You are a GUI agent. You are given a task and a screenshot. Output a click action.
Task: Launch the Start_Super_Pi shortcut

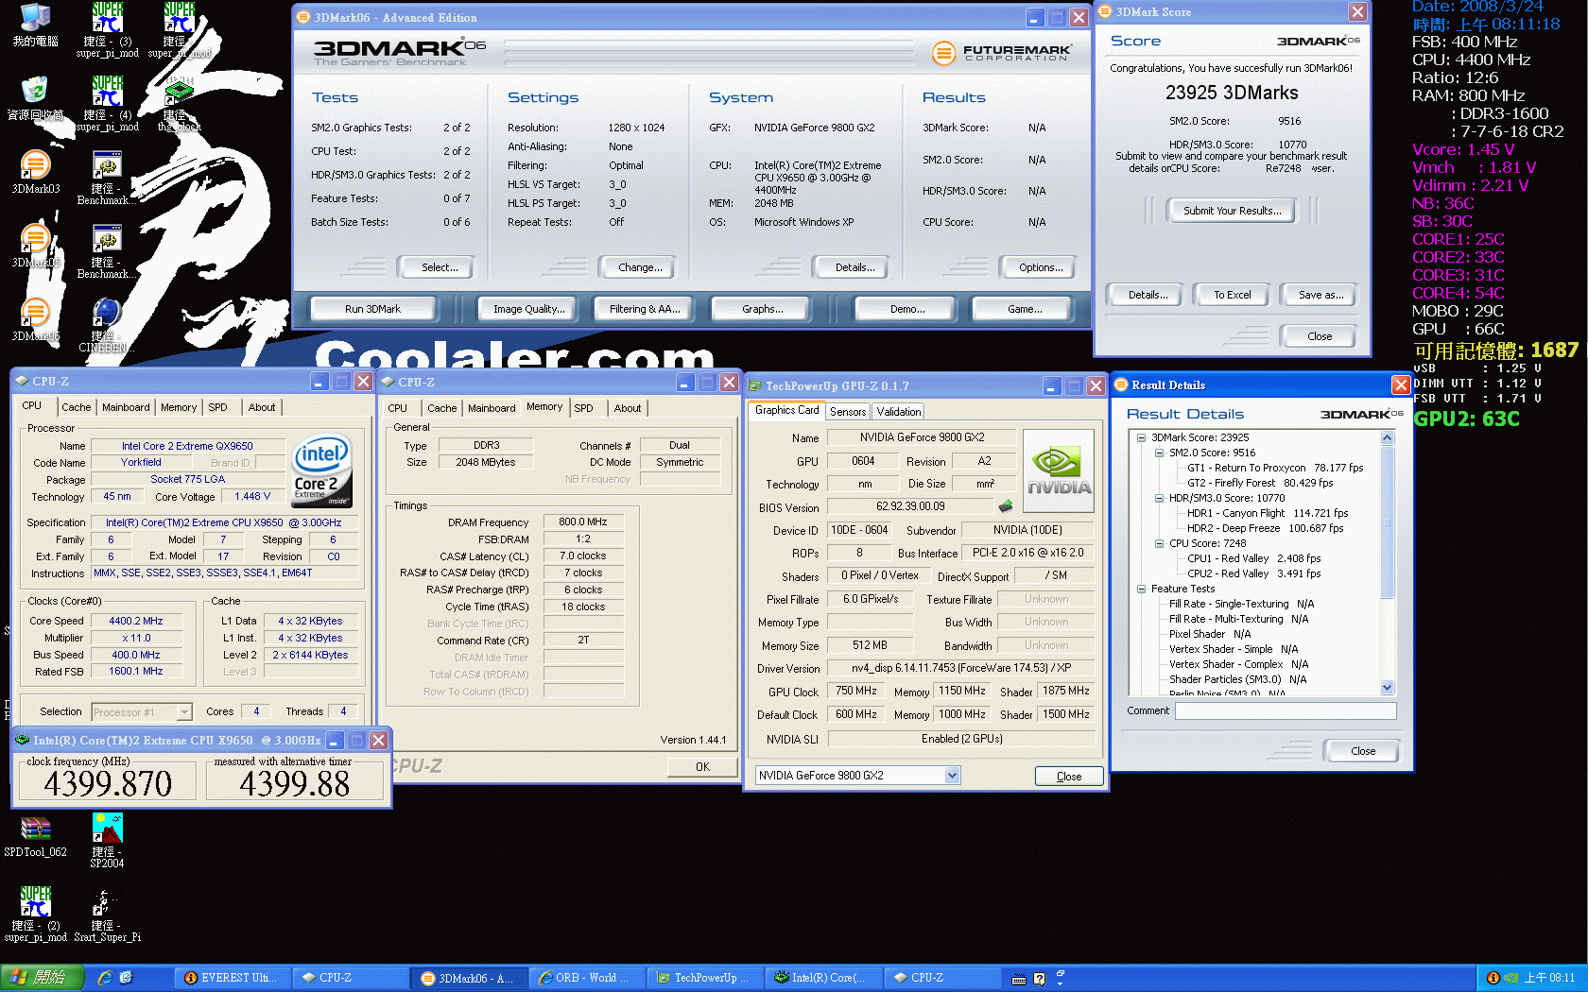(107, 915)
